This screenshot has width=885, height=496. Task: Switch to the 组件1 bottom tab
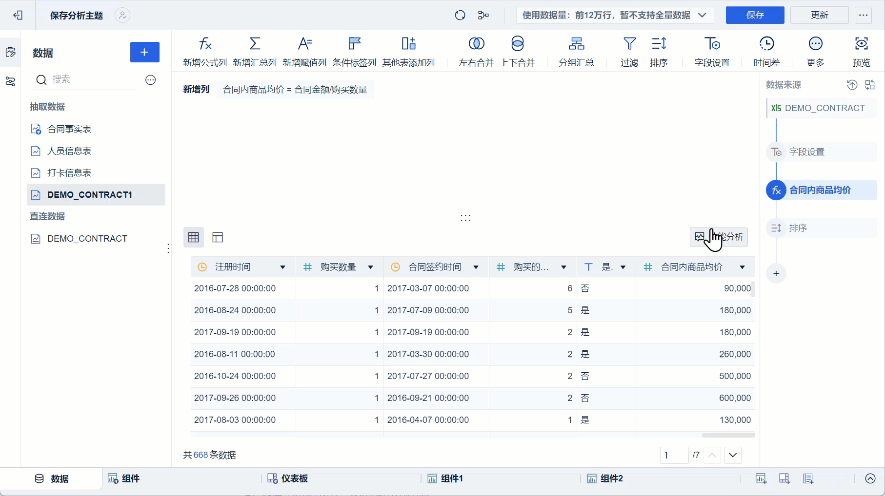point(445,478)
